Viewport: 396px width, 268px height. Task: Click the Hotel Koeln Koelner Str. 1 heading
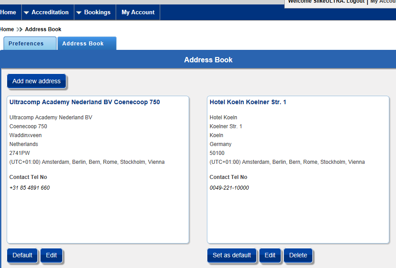[248, 102]
